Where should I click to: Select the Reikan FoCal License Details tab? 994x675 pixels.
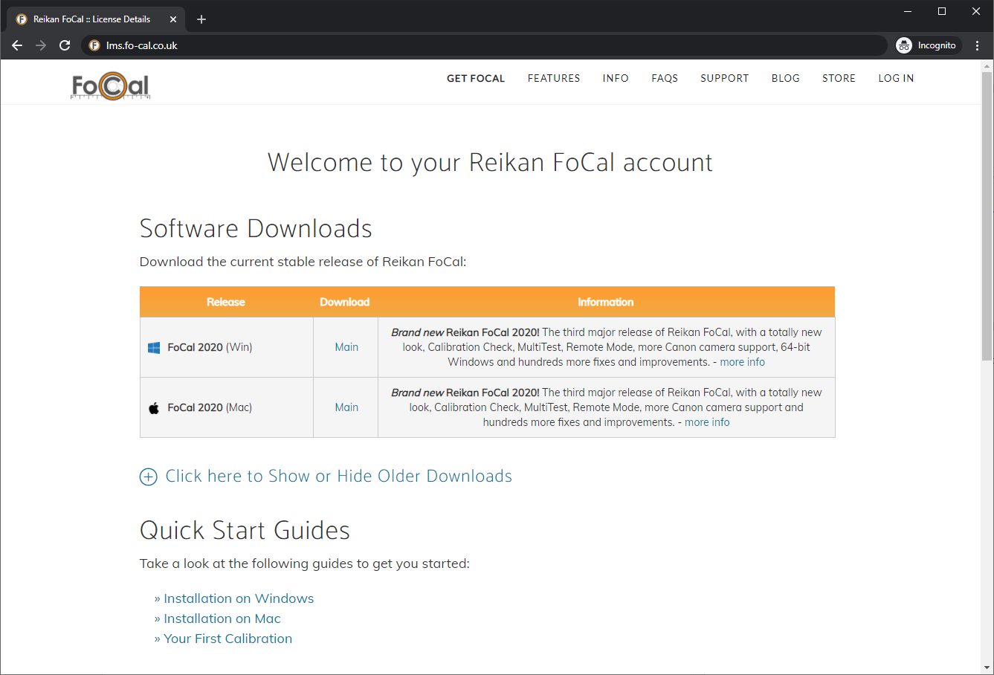[x=97, y=19]
